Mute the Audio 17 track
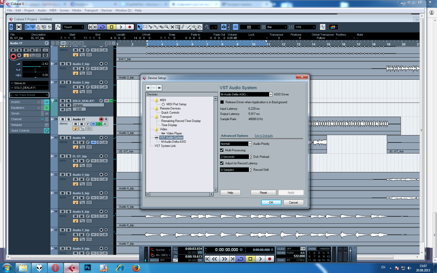 [62, 119]
